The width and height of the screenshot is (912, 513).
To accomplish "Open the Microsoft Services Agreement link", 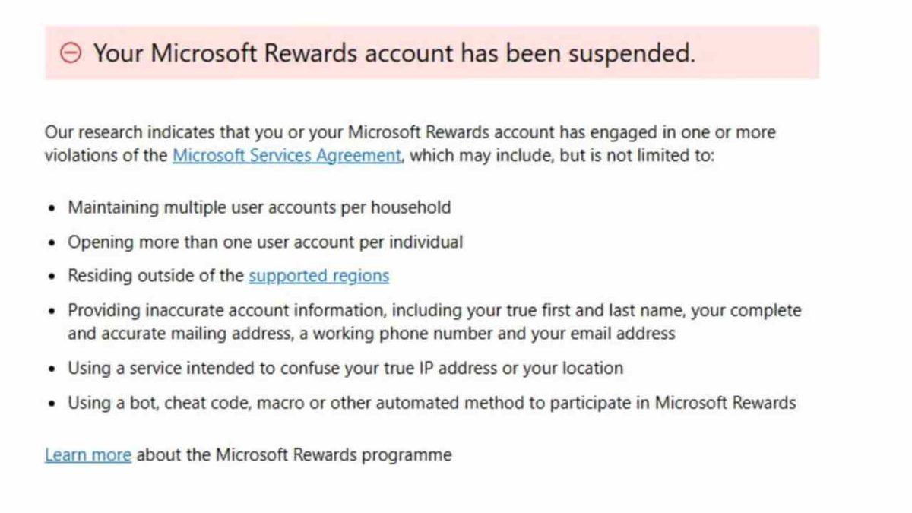I will coord(287,155).
